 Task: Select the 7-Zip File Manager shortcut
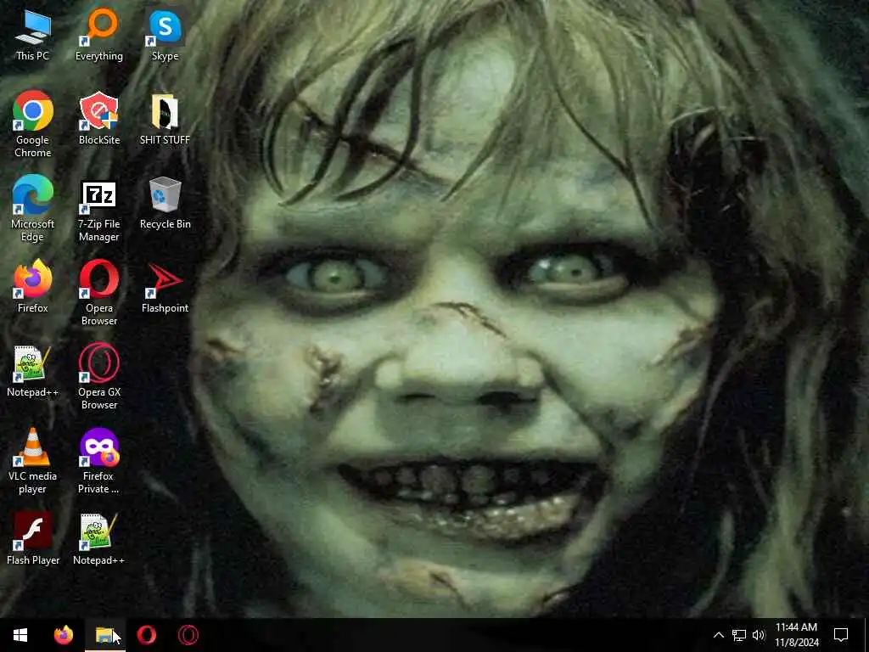(x=99, y=211)
